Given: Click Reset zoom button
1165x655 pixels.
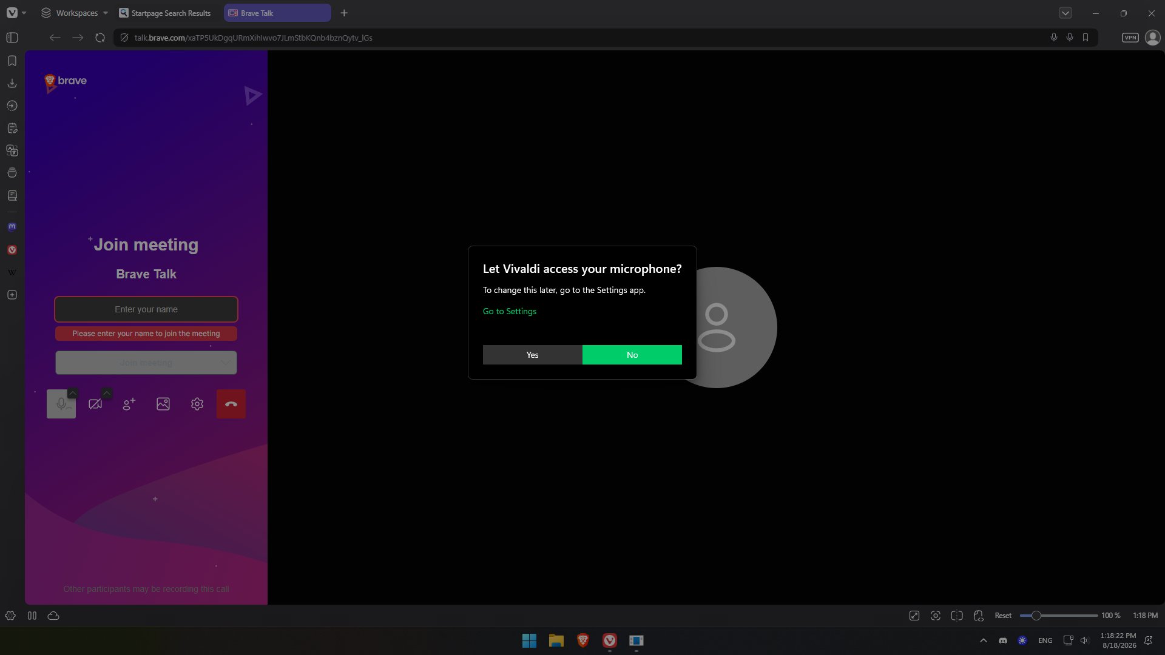Looking at the screenshot, I should (x=1003, y=616).
